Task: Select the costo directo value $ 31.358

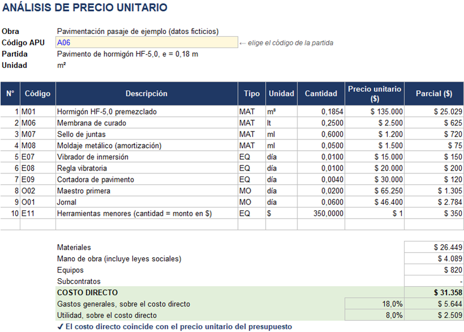Action: tap(434, 292)
